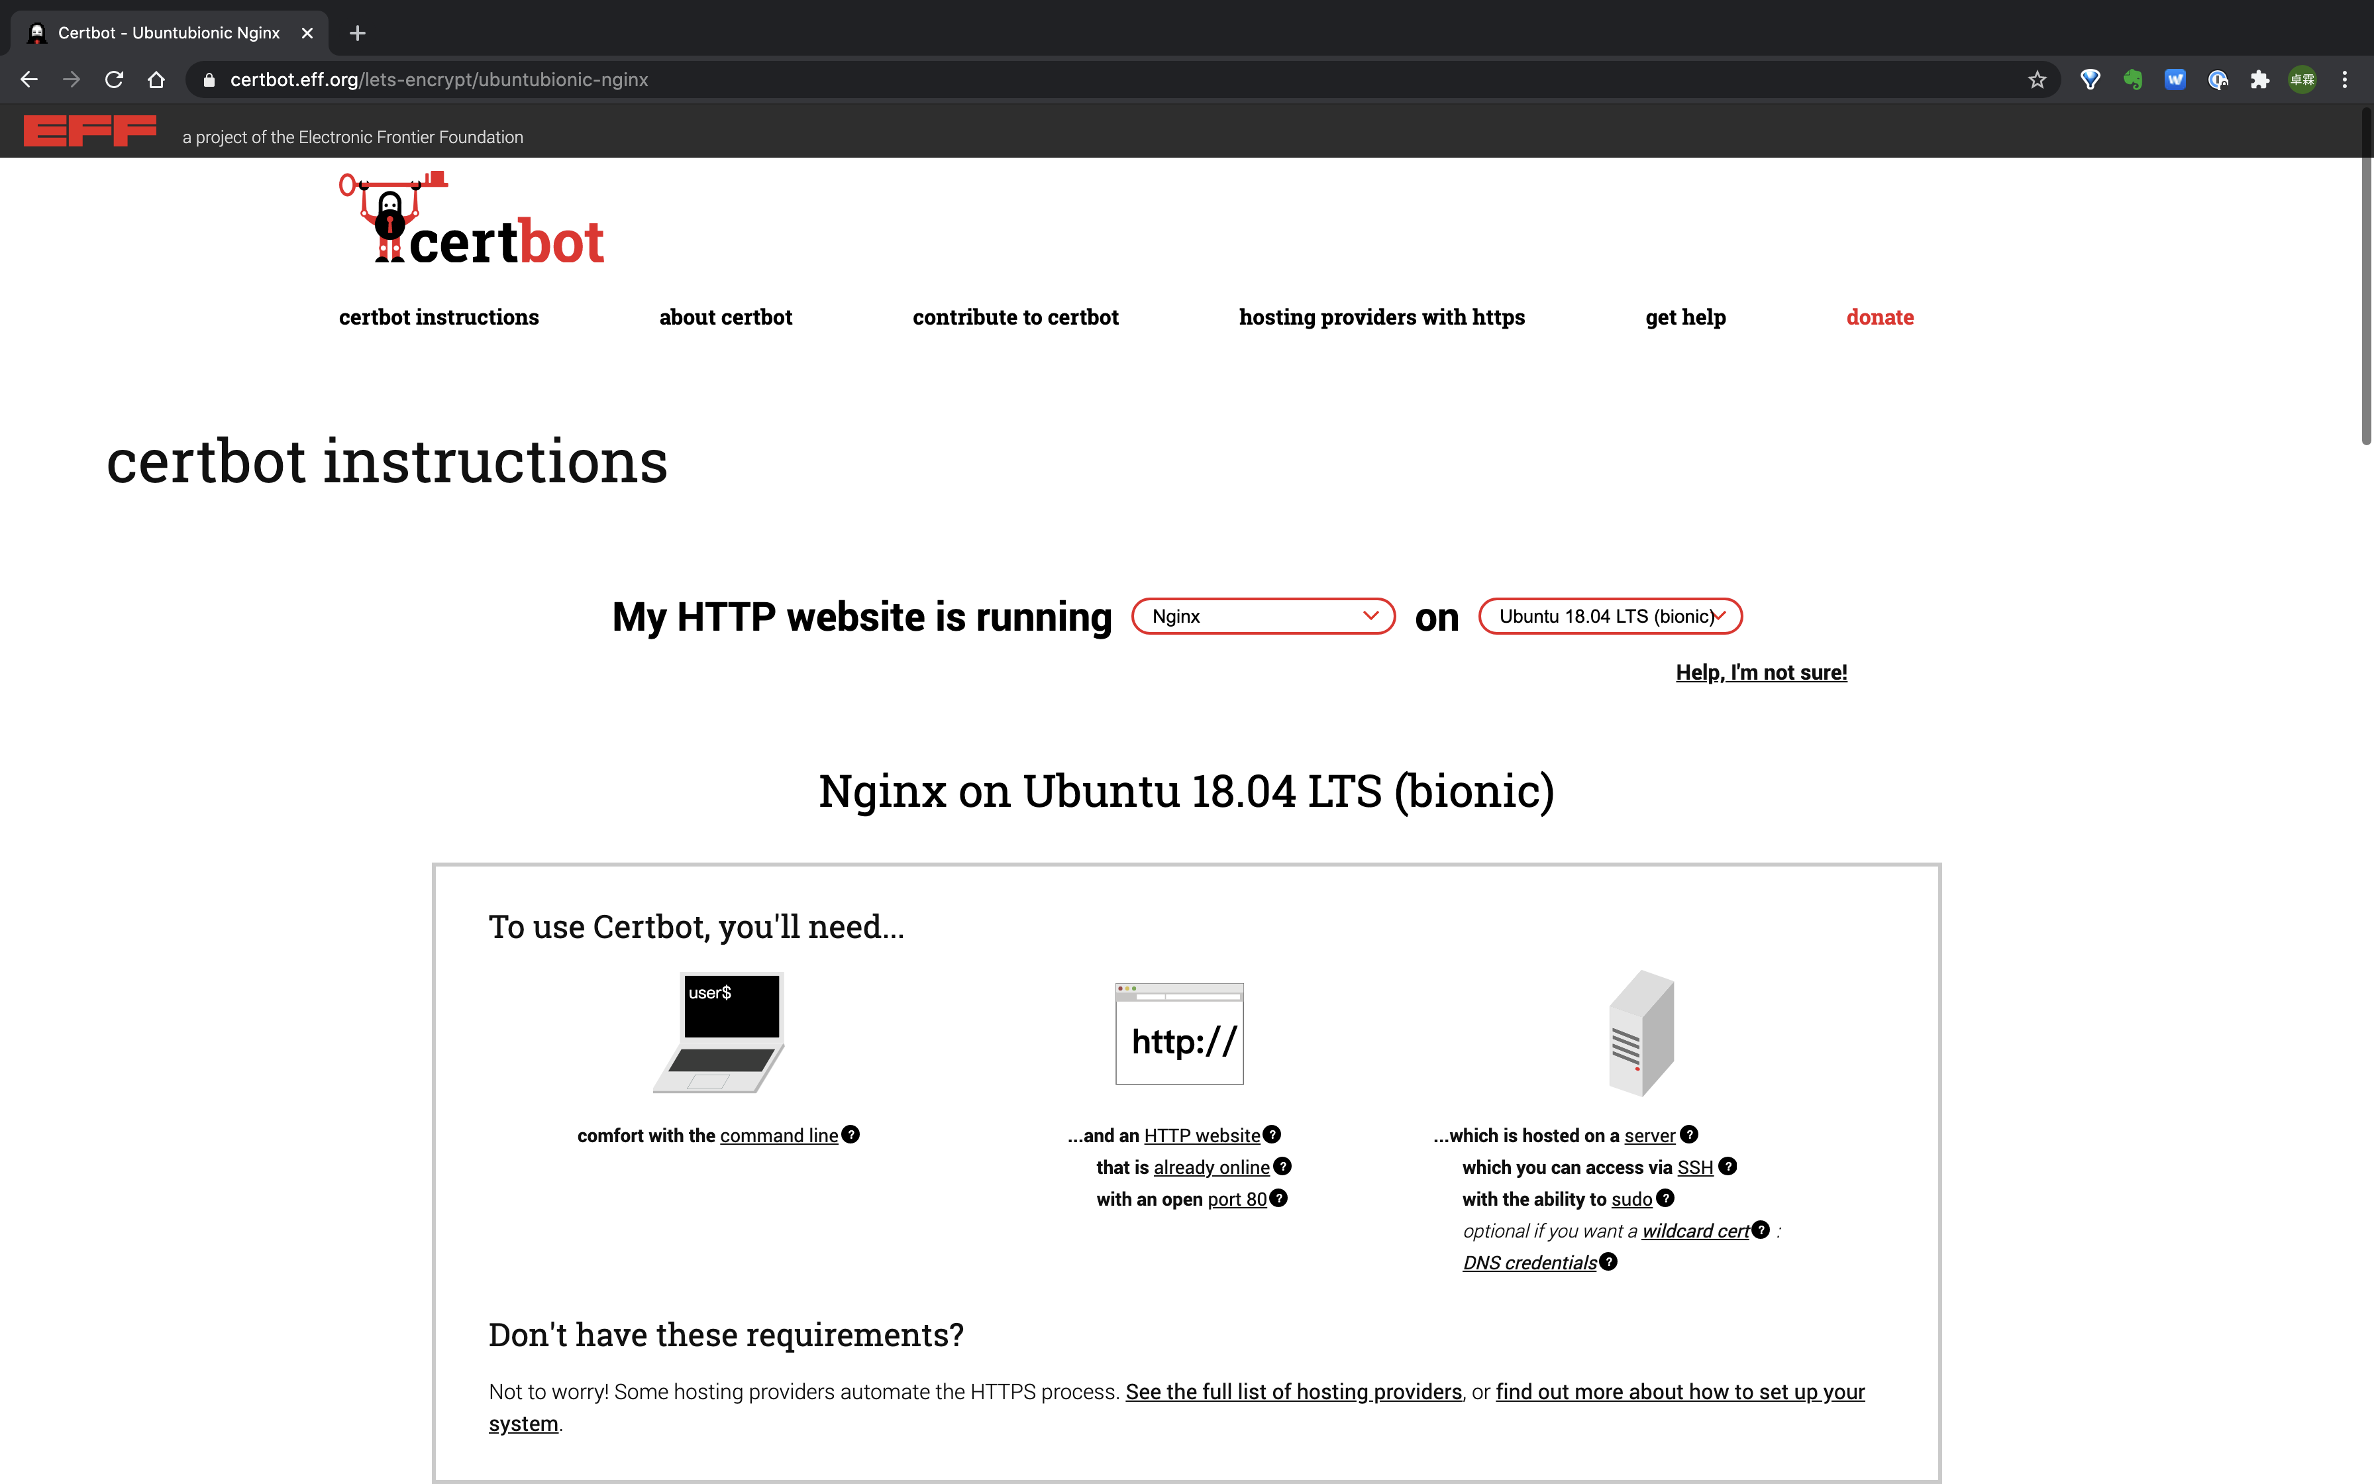Image resolution: width=2374 pixels, height=1484 pixels.
Task: Show help tooltip for already online
Action: coord(1282,1166)
